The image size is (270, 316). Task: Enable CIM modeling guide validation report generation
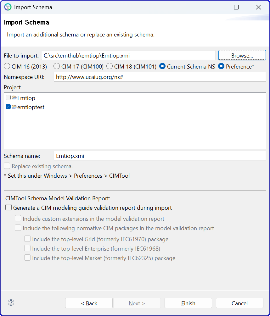pos(8,208)
